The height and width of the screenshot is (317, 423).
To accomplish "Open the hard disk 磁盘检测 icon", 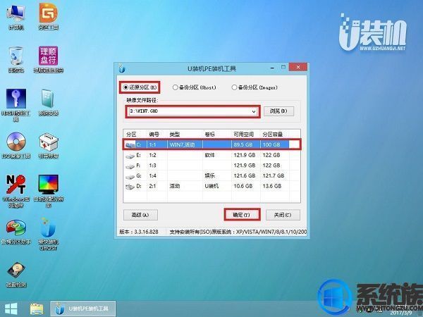I will [16, 275].
